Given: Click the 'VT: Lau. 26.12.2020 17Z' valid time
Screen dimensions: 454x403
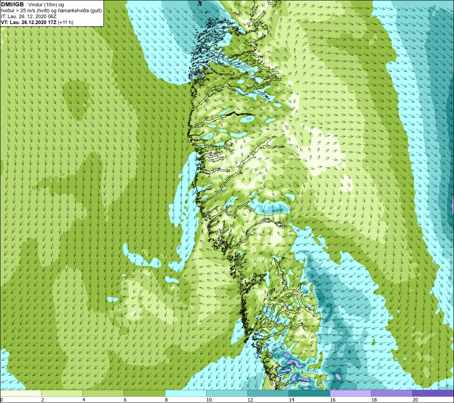Looking at the screenshot, I should pos(29,22).
